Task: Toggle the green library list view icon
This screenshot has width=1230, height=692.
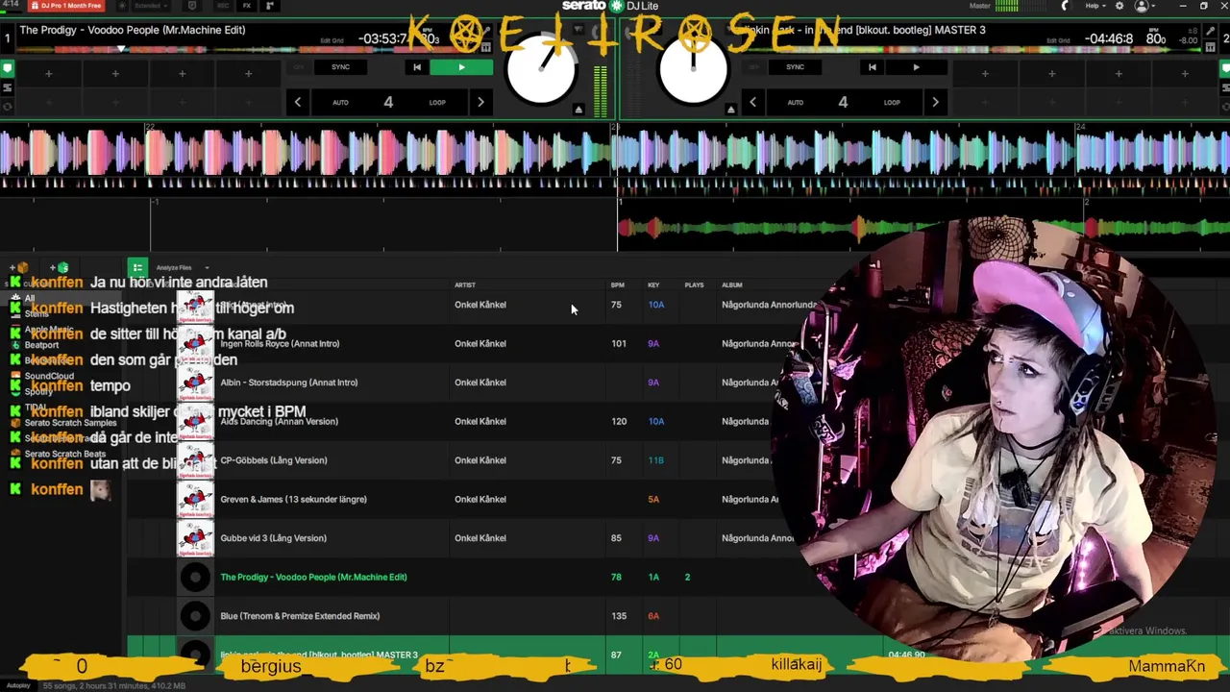Action: click(x=137, y=268)
